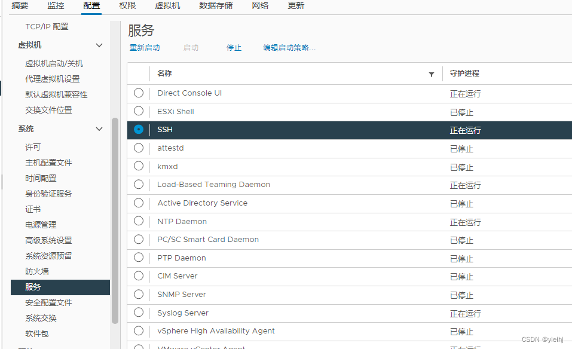
Task: Open the 更新 tab
Action: click(296, 5)
